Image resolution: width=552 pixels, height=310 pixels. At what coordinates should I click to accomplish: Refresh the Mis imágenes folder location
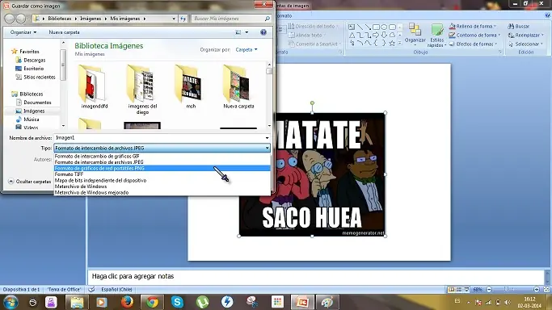pos(183,19)
